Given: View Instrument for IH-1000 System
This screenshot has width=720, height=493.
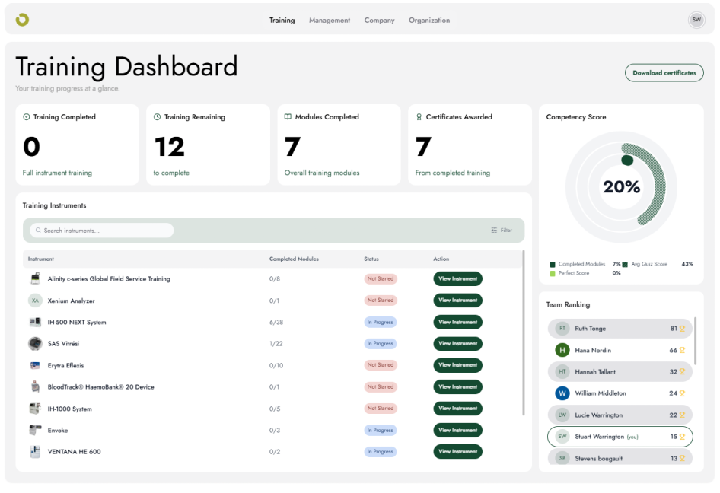Looking at the screenshot, I should (458, 408).
